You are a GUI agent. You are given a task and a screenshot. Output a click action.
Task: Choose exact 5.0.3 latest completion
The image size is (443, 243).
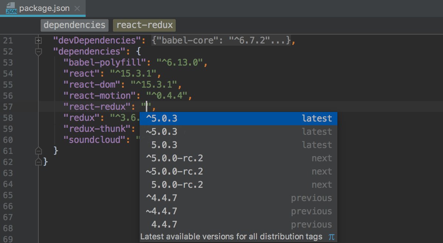click(238, 145)
